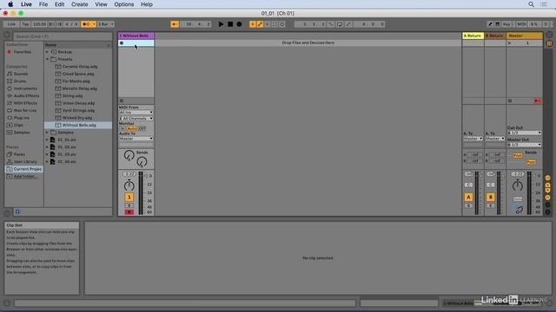Screen dimensions: 556x312
Task: Toggle track 1 activator button
Action: pyautogui.click(x=129, y=197)
